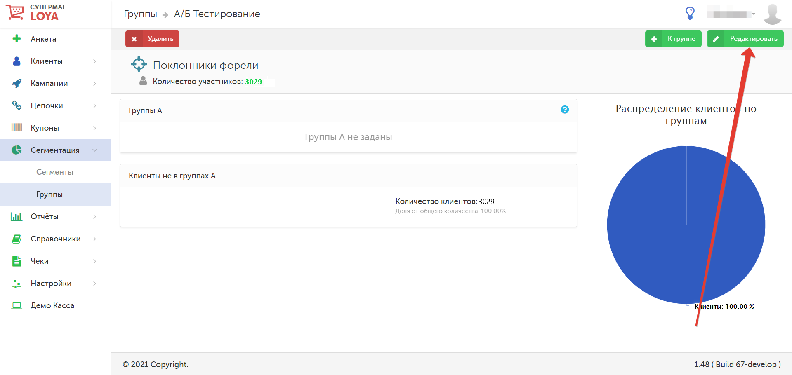This screenshot has width=792, height=375.
Task: Click the 2021 Copyright footer text
Action: tap(155, 364)
